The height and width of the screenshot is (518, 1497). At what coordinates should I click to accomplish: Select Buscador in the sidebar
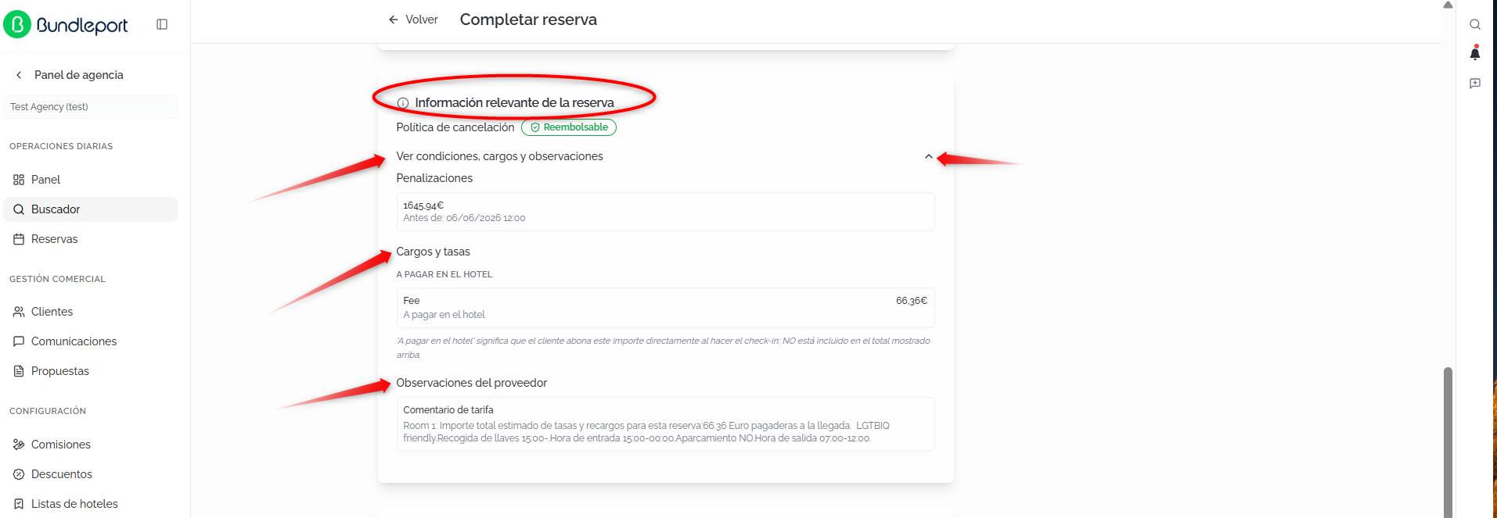91,209
